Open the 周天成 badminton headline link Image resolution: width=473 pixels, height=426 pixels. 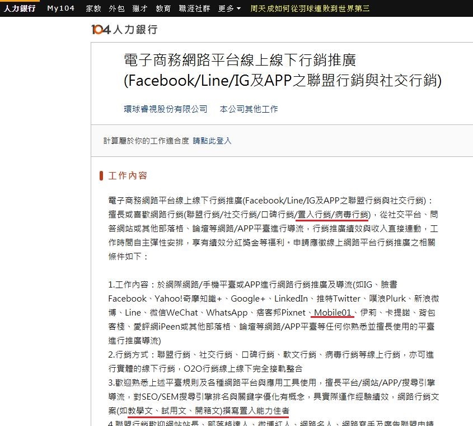(310, 8)
